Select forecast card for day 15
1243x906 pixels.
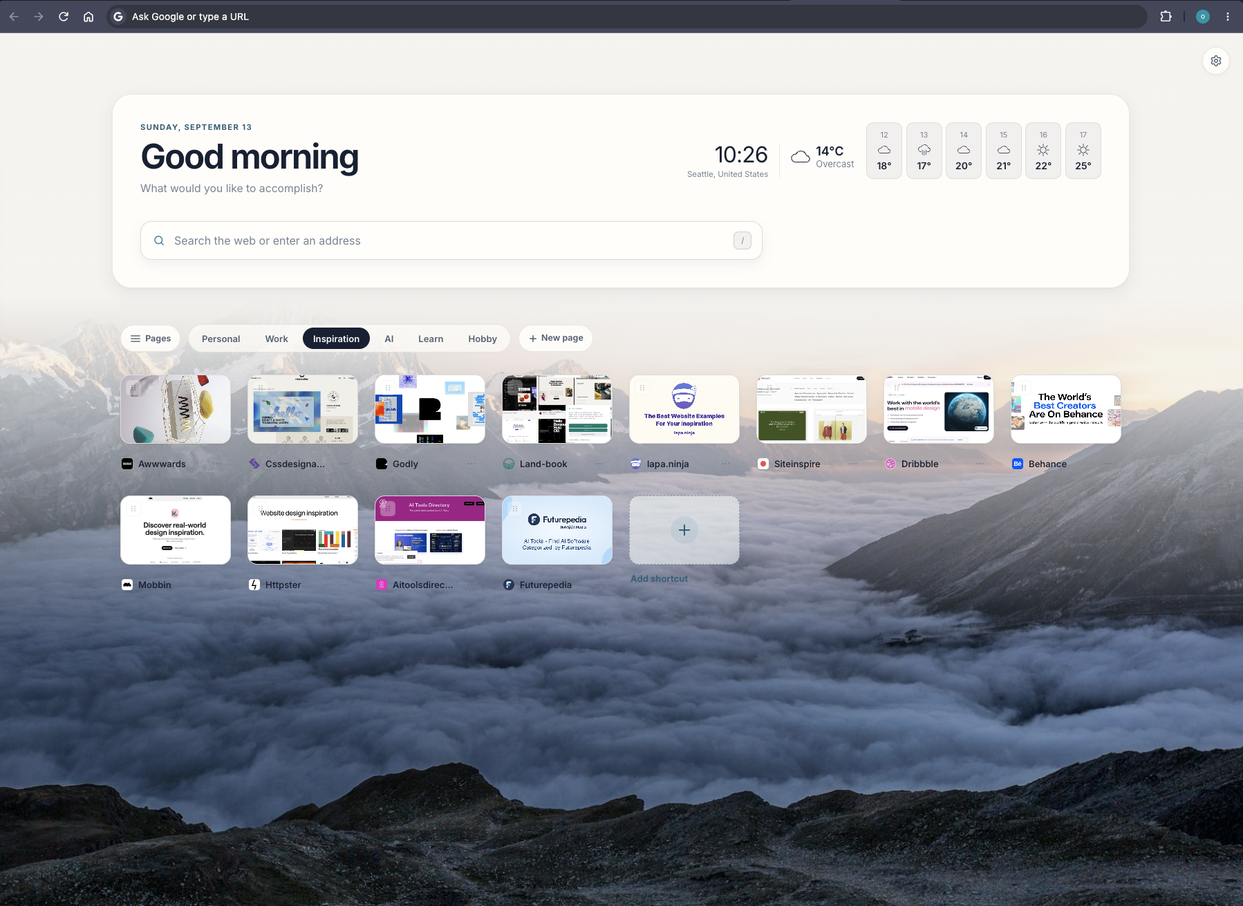1004,151
